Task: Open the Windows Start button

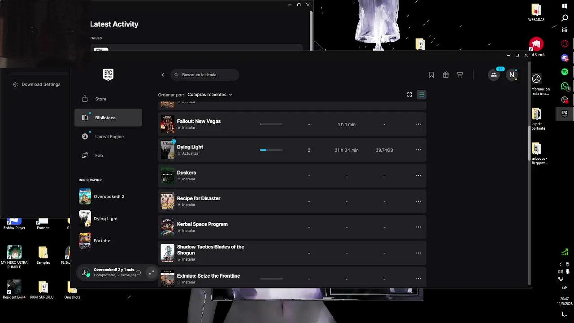Action: coord(565,6)
